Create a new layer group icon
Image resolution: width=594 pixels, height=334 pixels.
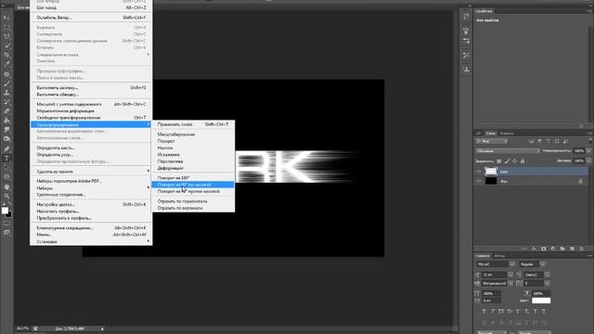point(562,249)
